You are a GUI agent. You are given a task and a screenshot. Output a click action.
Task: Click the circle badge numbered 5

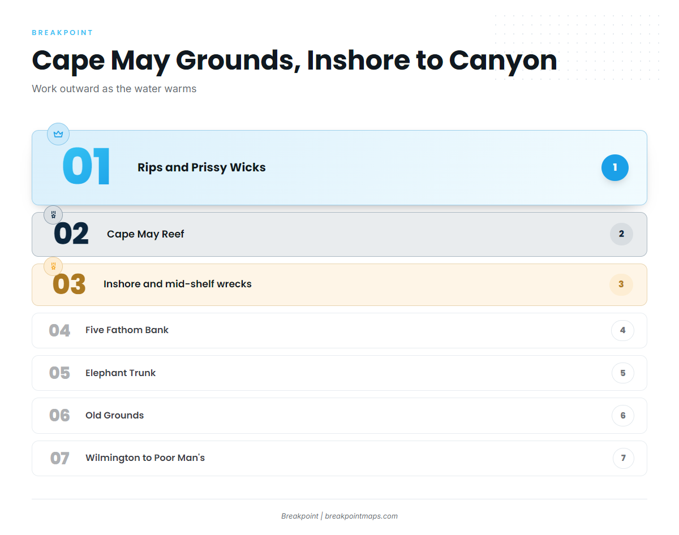point(622,373)
